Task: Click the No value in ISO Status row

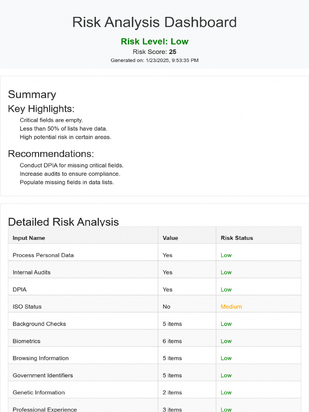Action: 167,307
